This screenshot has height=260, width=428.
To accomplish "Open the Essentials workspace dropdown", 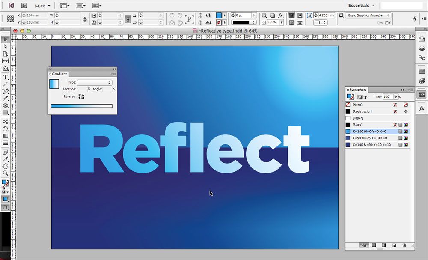I will pos(361,6).
